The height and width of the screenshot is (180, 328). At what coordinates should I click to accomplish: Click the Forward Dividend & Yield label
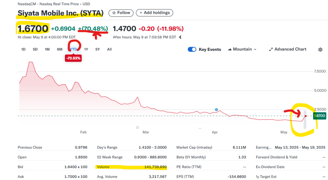click(276, 157)
